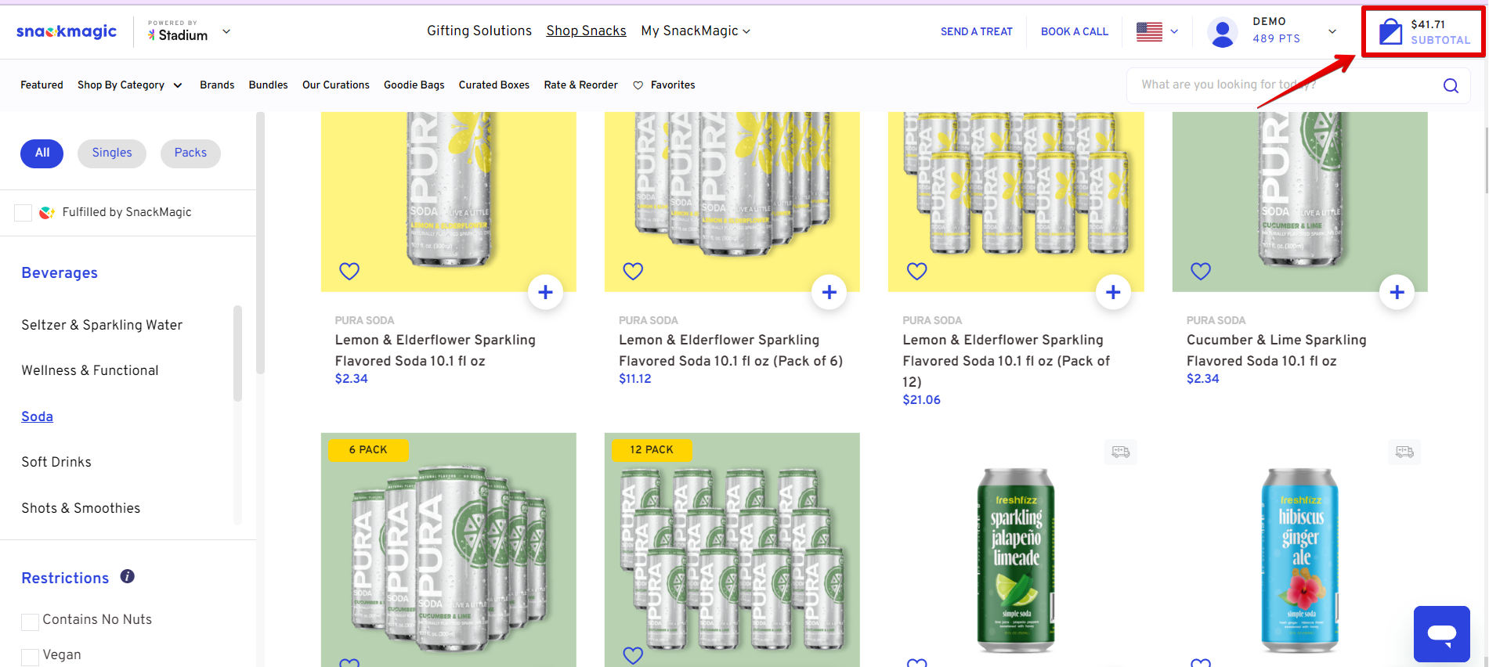1489x667 pixels.
Task: Select the Soda category link
Action: (x=38, y=416)
